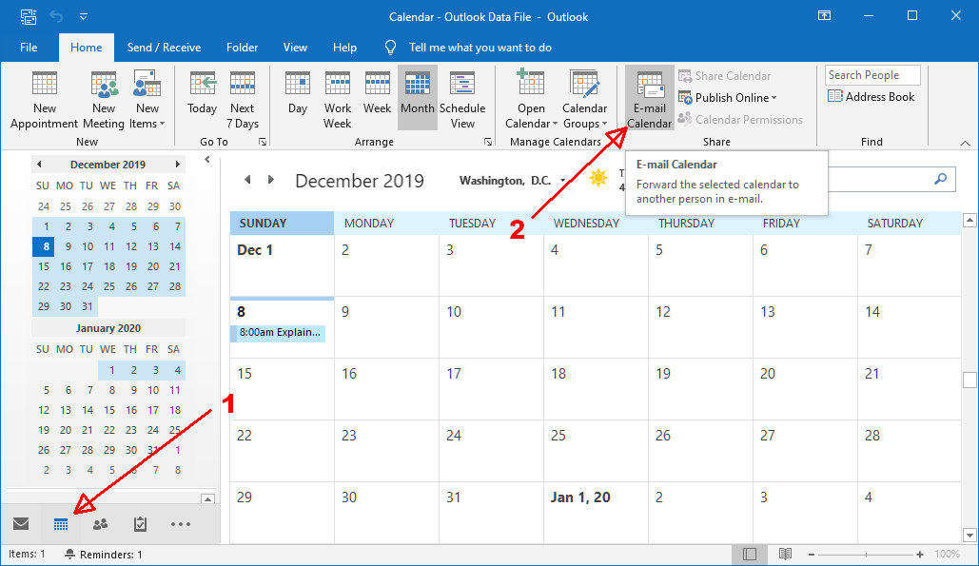Click Send/Receive All Folders quick access icon
This screenshot has height=566, width=979.
[29, 16]
